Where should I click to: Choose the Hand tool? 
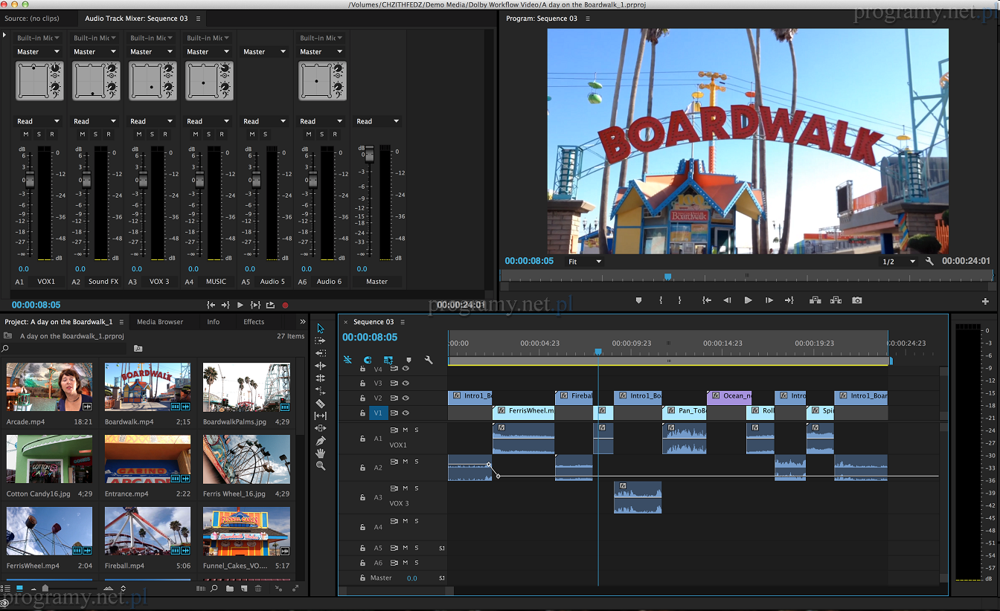click(x=321, y=453)
